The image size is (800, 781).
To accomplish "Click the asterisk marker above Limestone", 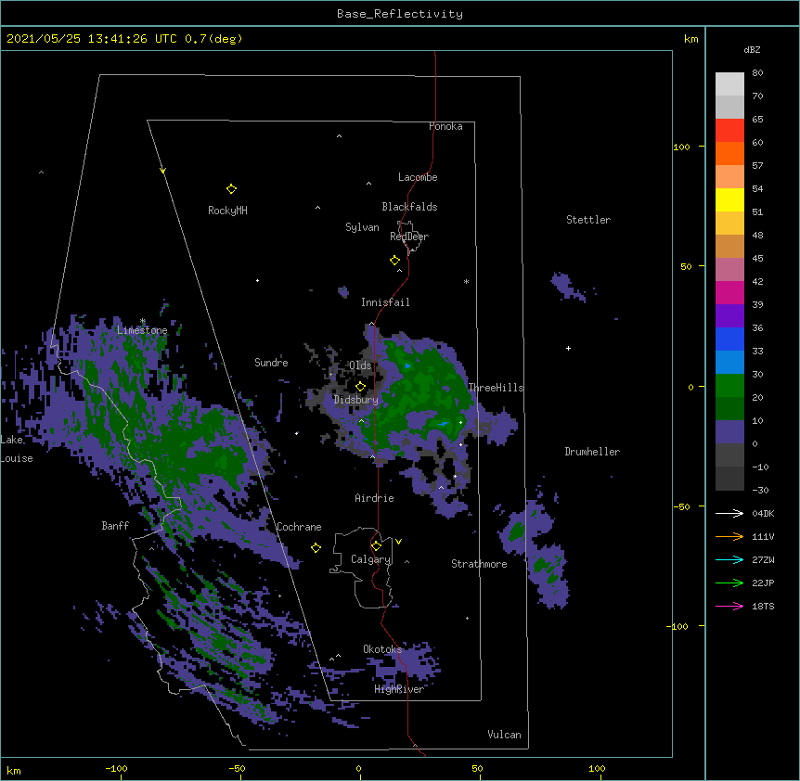I will 142,321.
